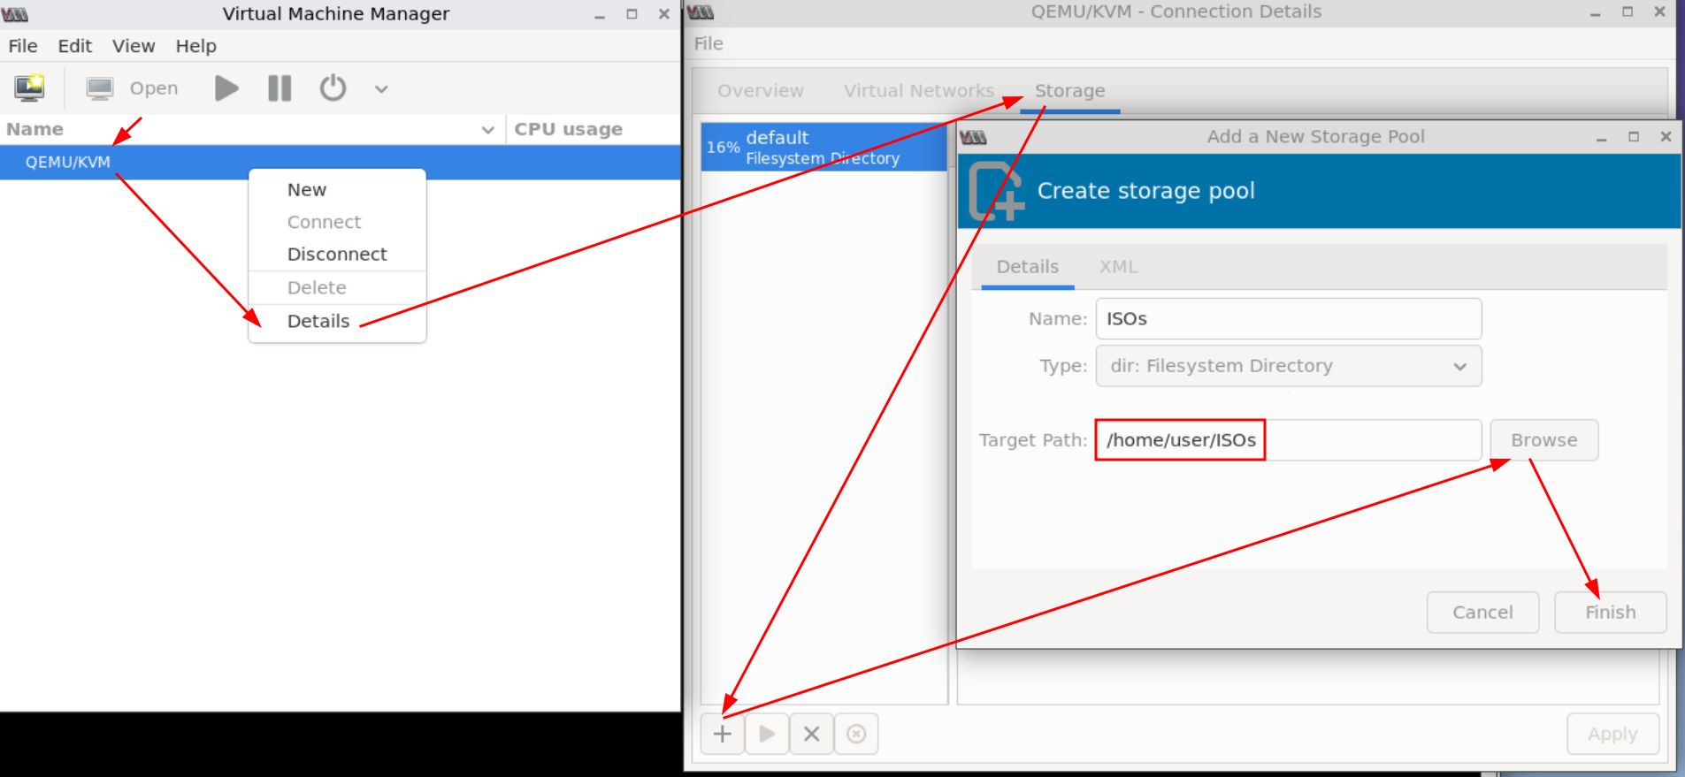Image resolution: width=1685 pixels, height=777 pixels.
Task: Click the CPU usage column header
Action: 569,129
